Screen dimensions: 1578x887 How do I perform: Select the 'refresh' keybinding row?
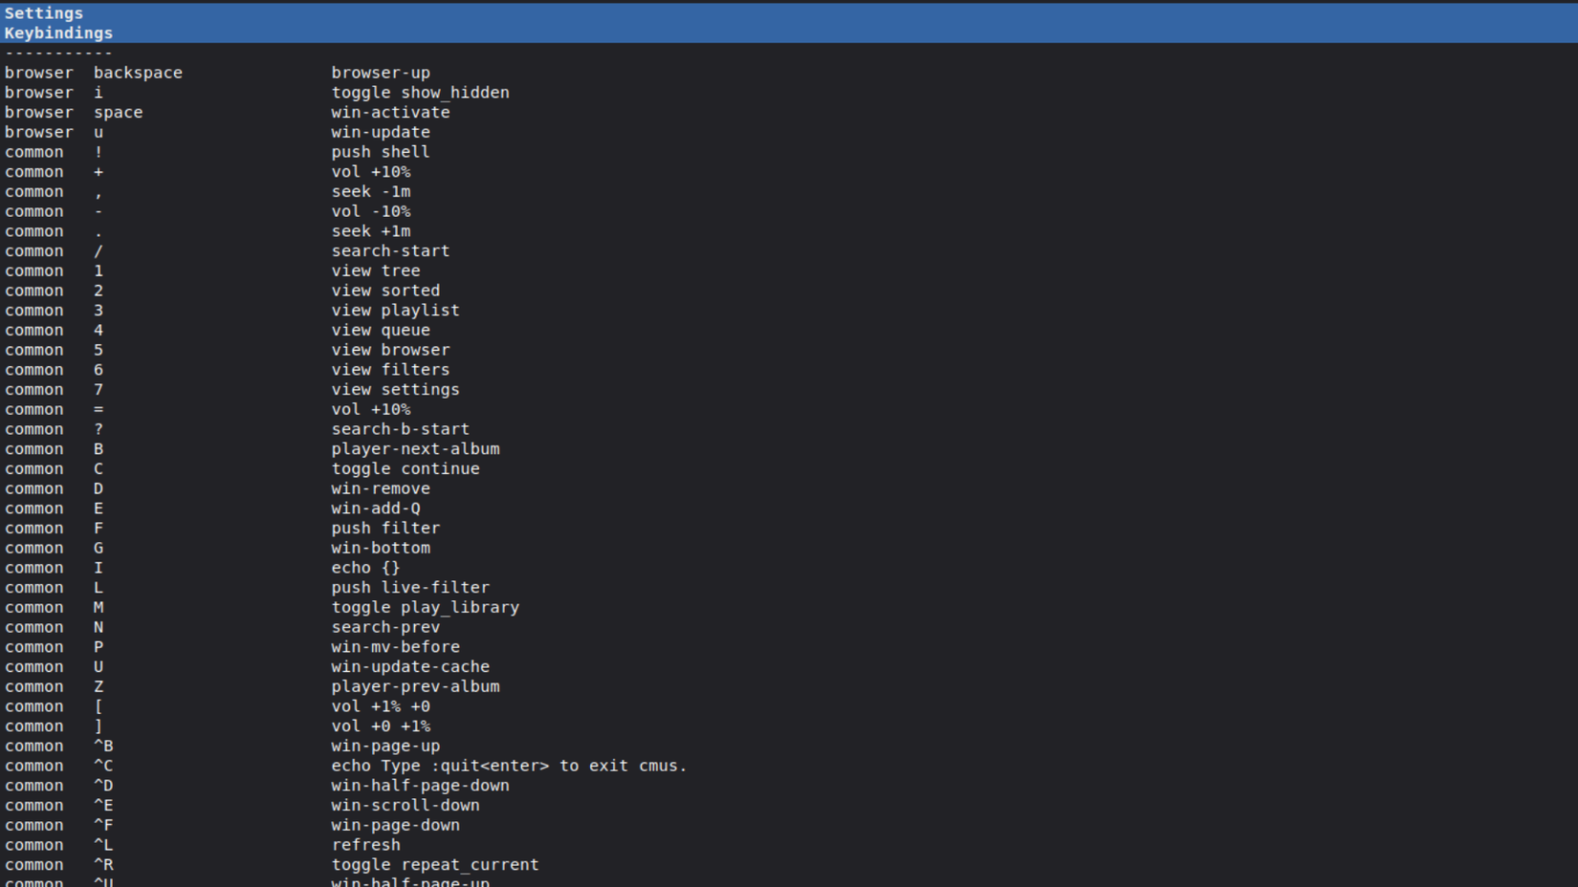[x=789, y=845]
